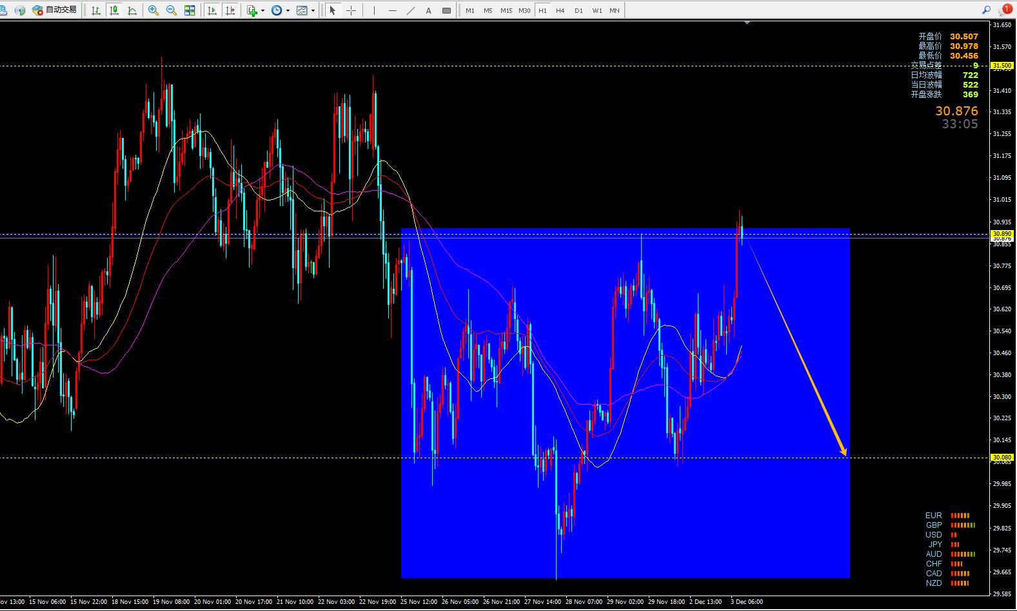Click the signals icon left of 自动交易
This screenshot has width=1017, height=611.
pyautogui.click(x=20, y=10)
